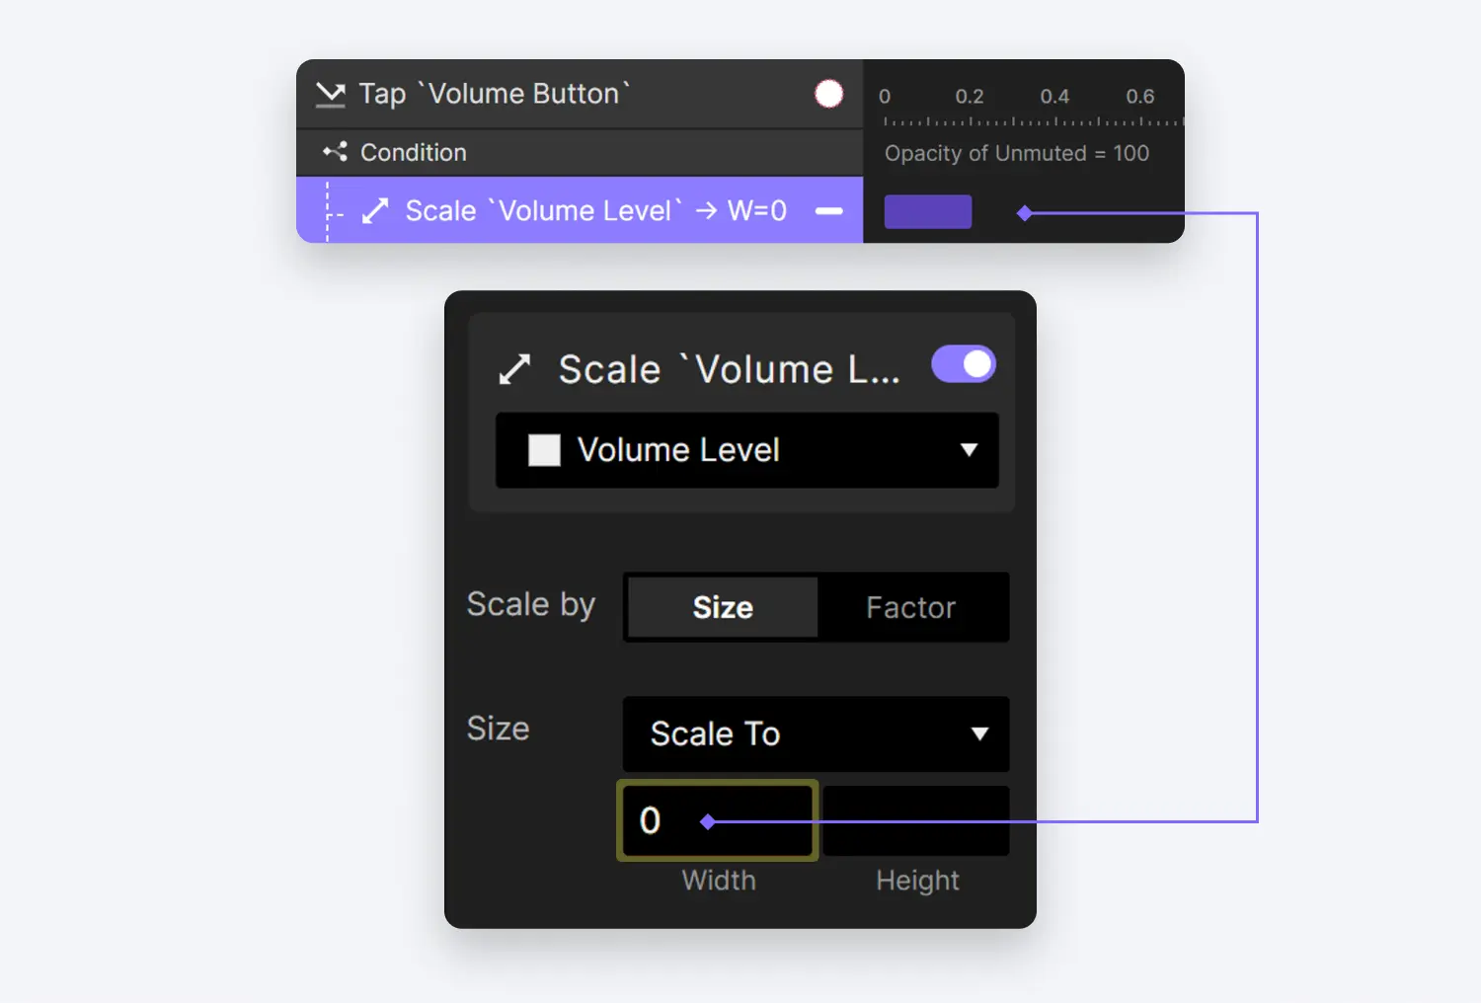Click the Scale `Volume Level` response row

point(580,210)
